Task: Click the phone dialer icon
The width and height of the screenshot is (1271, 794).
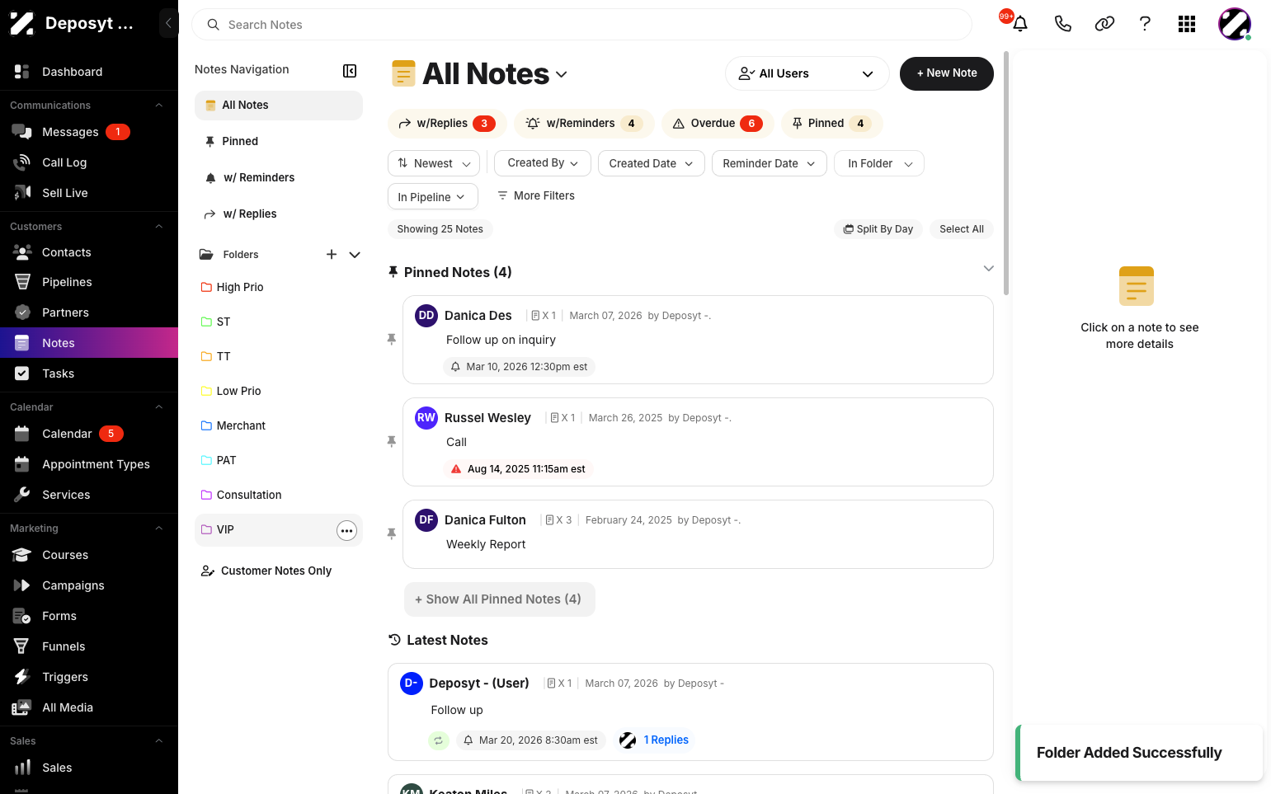Action: coord(1063,24)
